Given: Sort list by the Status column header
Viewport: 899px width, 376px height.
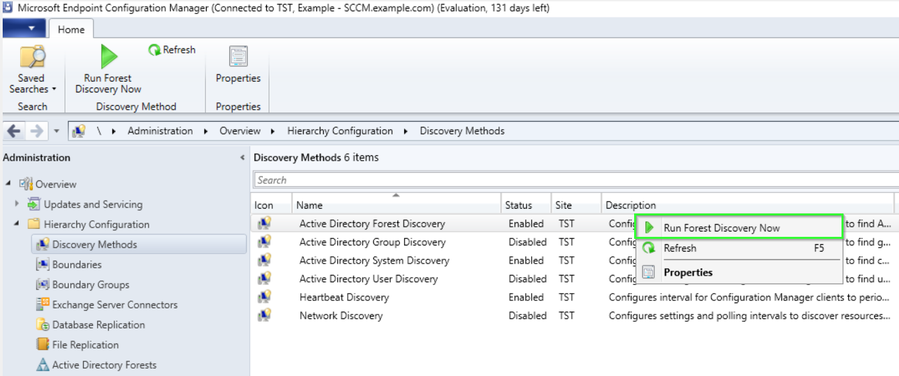Looking at the screenshot, I should point(518,205).
